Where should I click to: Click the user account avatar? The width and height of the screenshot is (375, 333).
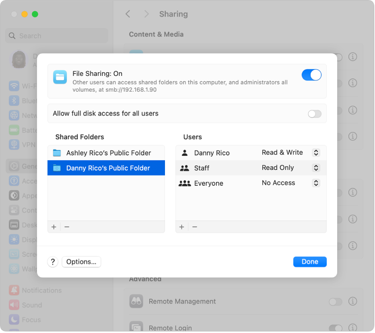point(19,60)
